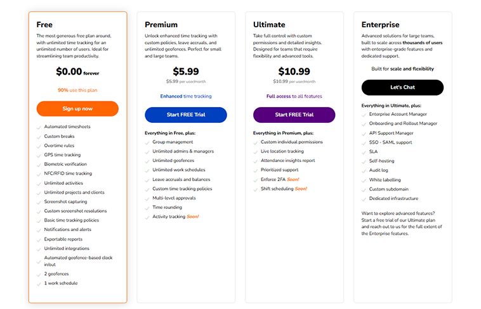This screenshot has width=481, height=309.
Task: Click the Ultimate $10.99 price
Action: (x=294, y=72)
